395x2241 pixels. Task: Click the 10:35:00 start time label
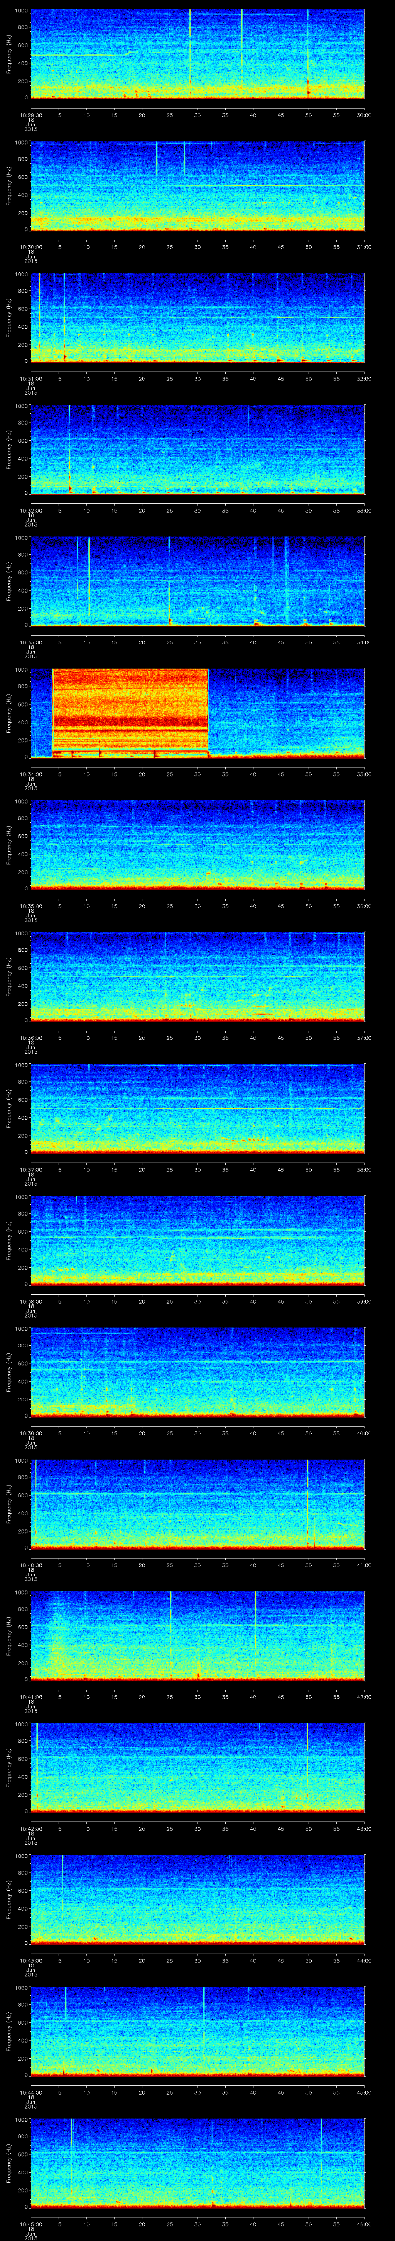click(30, 906)
